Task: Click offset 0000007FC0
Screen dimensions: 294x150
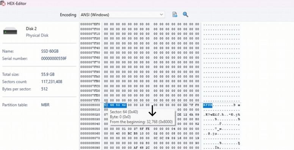Action: (90, 86)
